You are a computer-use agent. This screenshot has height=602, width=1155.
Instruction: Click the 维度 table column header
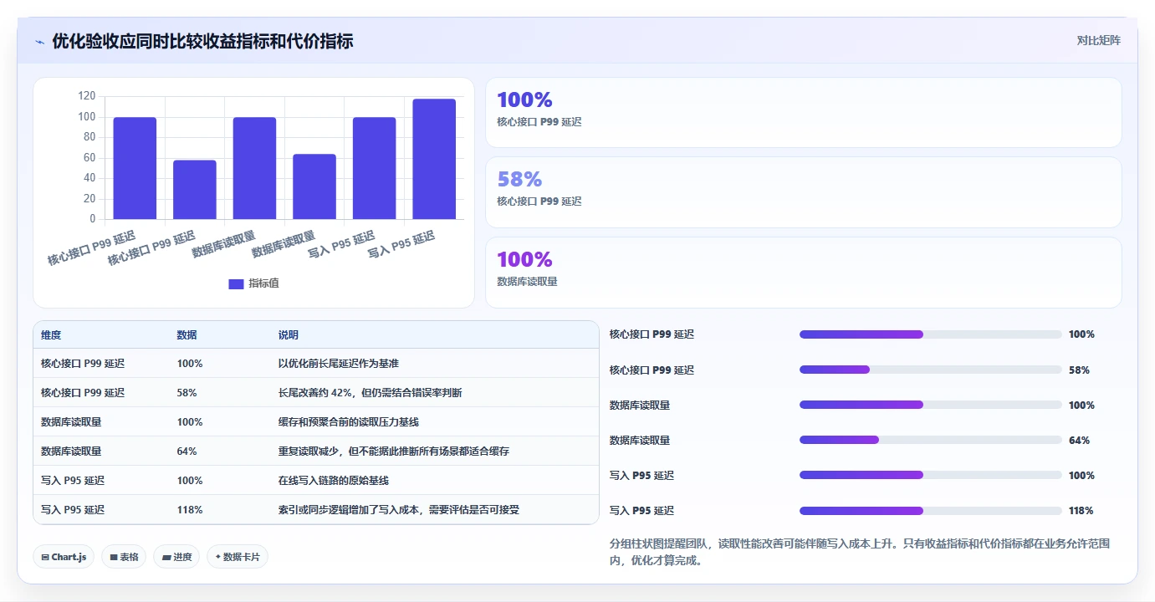pos(51,335)
